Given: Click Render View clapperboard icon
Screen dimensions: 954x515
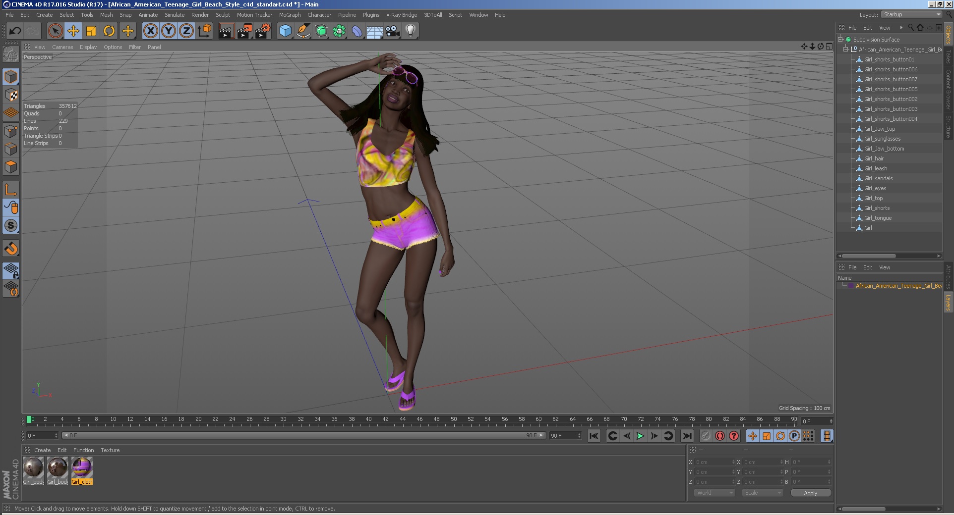Looking at the screenshot, I should 226,31.
